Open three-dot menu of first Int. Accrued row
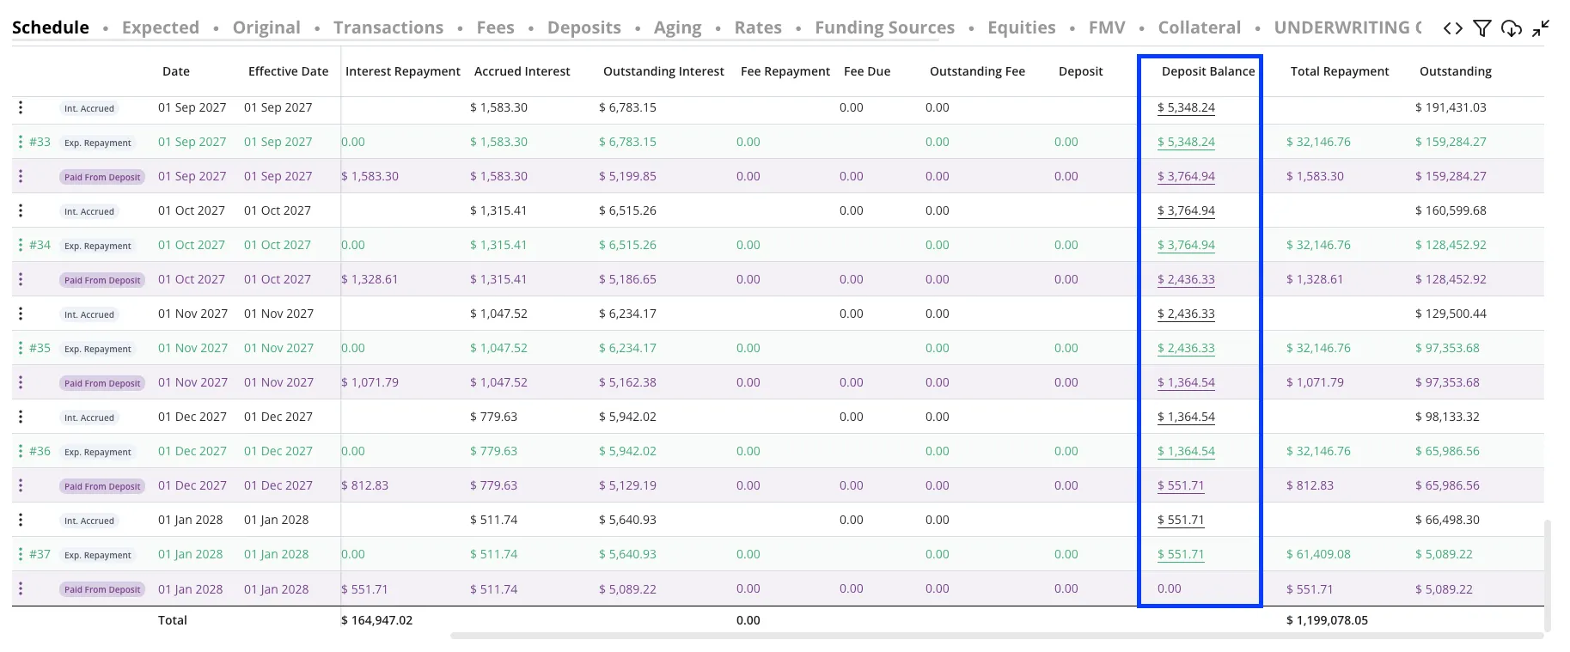Image resolution: width=1570 pixels, height=652 pixels. point(21,107)
